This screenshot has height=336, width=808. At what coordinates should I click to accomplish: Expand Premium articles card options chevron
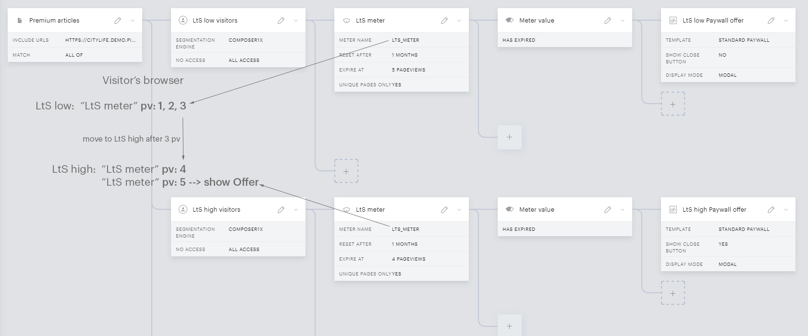pos(133,21)
